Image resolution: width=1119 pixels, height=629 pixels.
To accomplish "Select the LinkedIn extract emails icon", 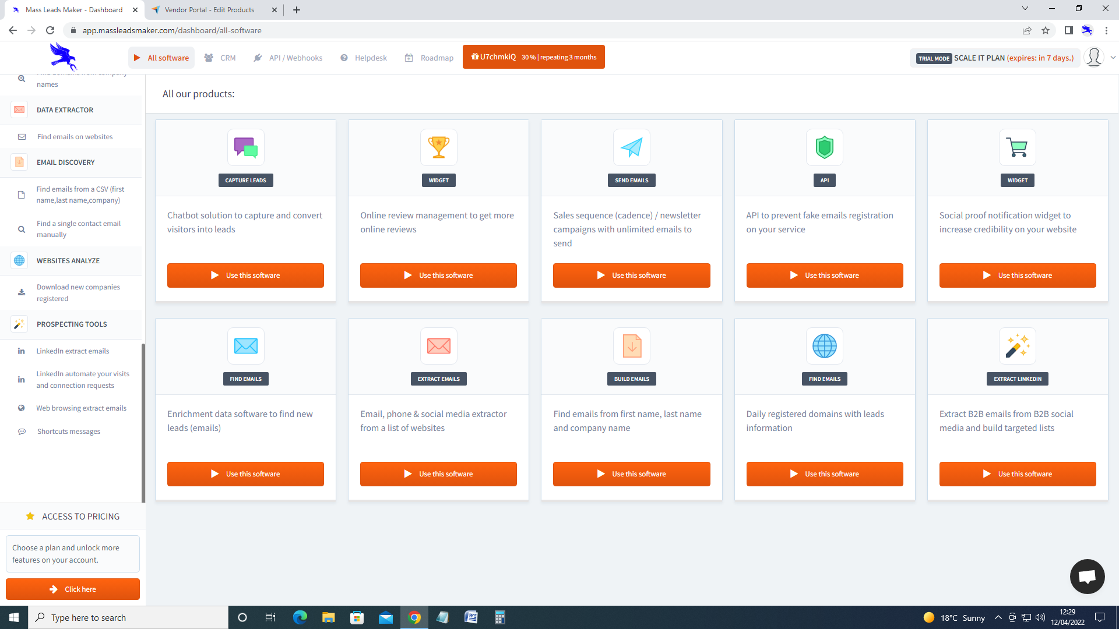I will pos(21,351).
